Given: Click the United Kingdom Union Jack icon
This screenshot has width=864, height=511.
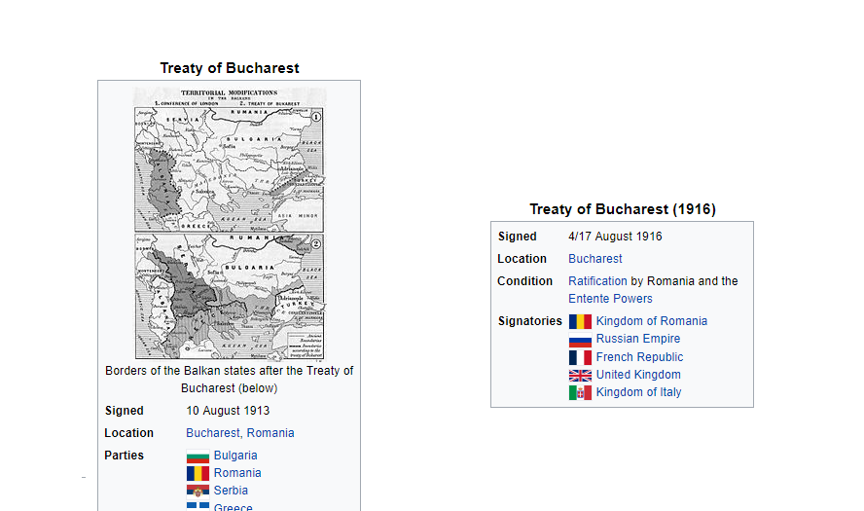Looking at the screenshot, I should (x=580, y=376).
